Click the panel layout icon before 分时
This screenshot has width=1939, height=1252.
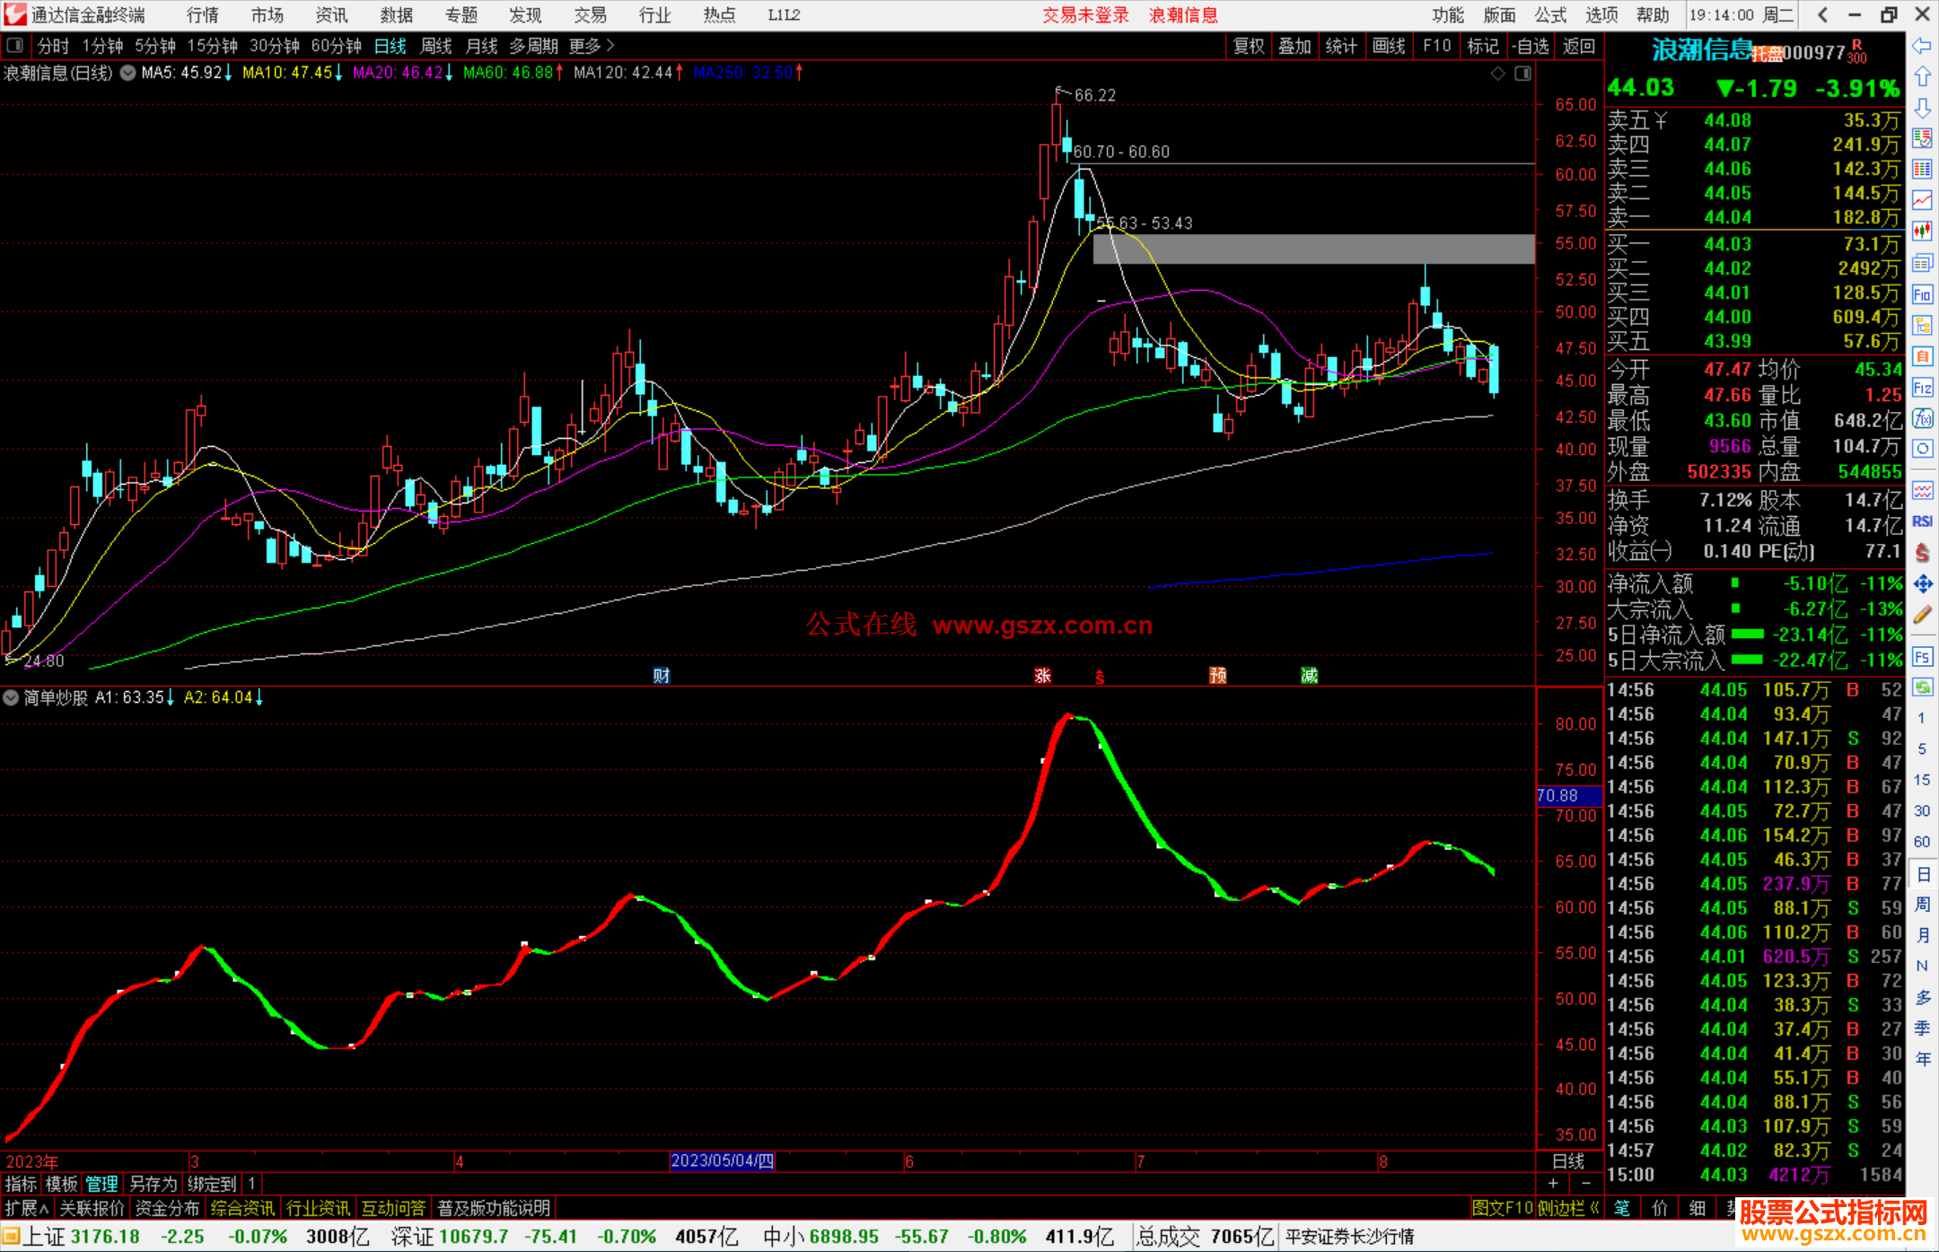click(14, 45)
